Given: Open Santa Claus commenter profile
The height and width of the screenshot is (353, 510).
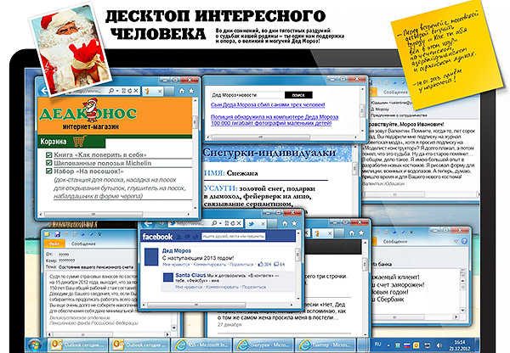Looking at the screenshot, I should point(190,275).
